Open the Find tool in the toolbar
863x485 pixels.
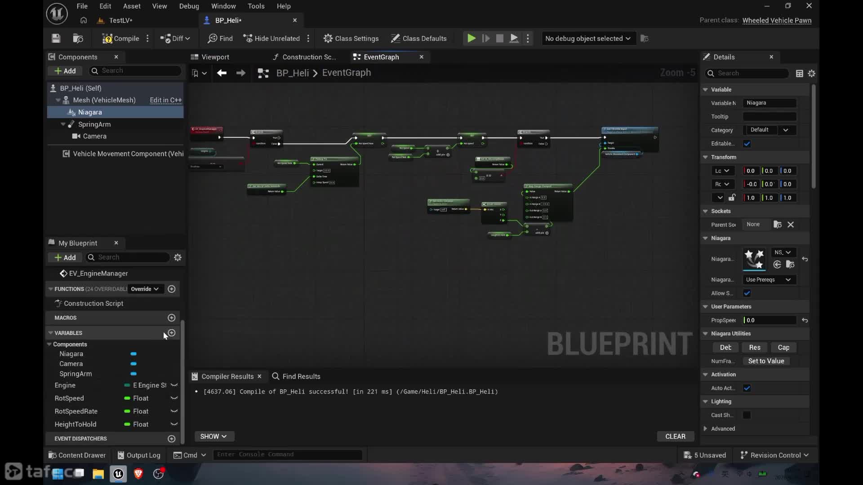[x=220, y=39]
